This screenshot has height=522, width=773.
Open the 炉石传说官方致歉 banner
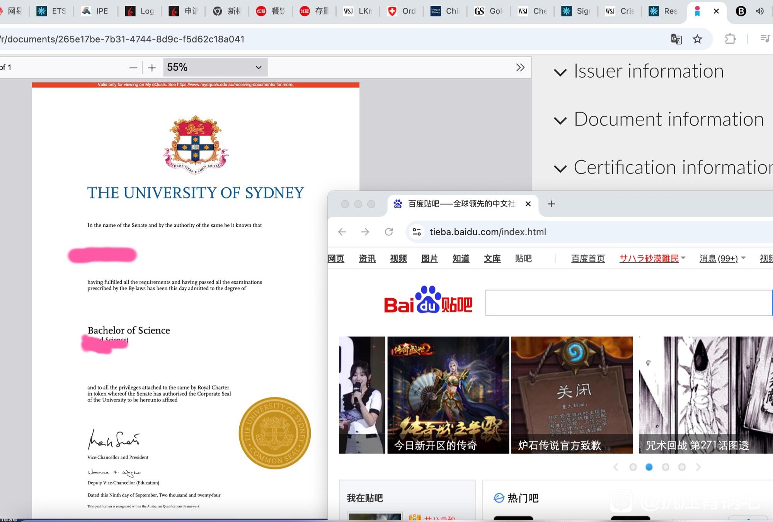[x=572, y=395]
